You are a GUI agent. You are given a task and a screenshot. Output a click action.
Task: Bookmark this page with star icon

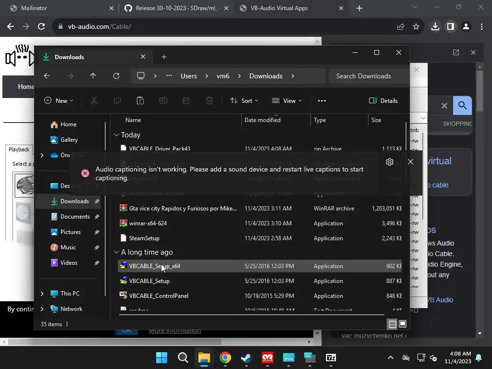click(416, 27)
